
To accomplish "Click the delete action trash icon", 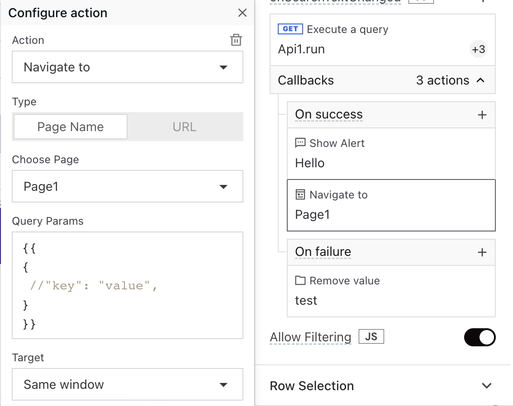I will click(236, 40).
